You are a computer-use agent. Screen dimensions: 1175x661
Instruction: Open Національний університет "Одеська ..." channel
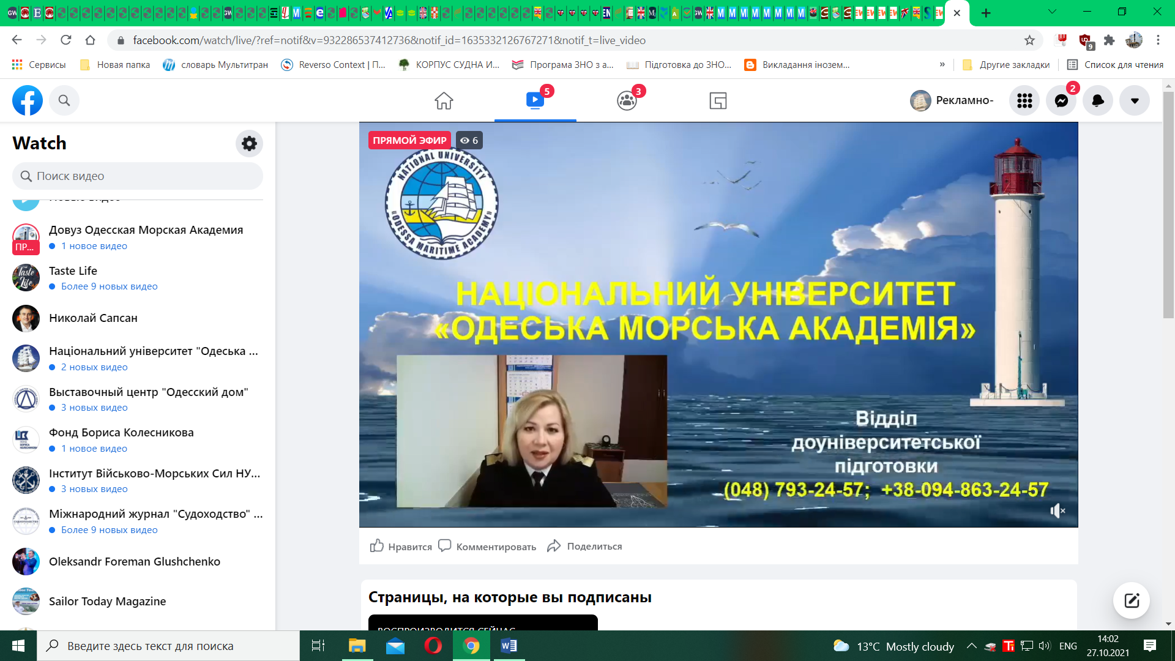[138, 359]
